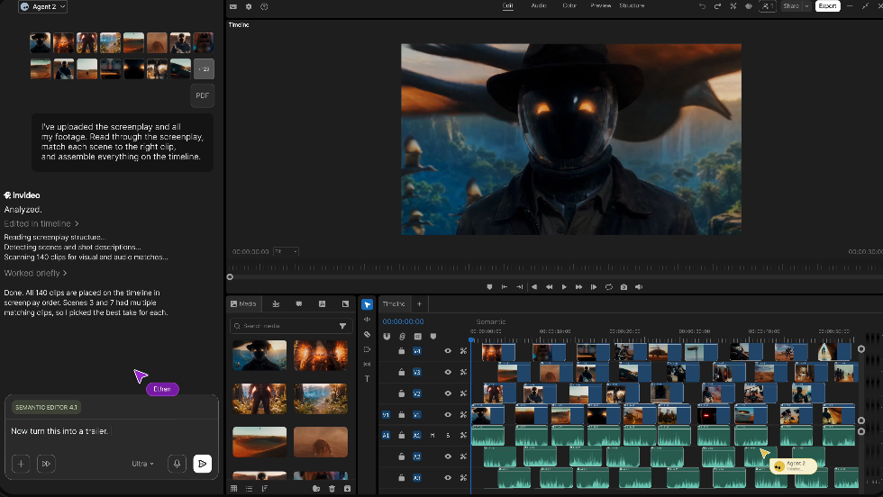
Task: Step forward one frame
Action: (x=594, y=287)
